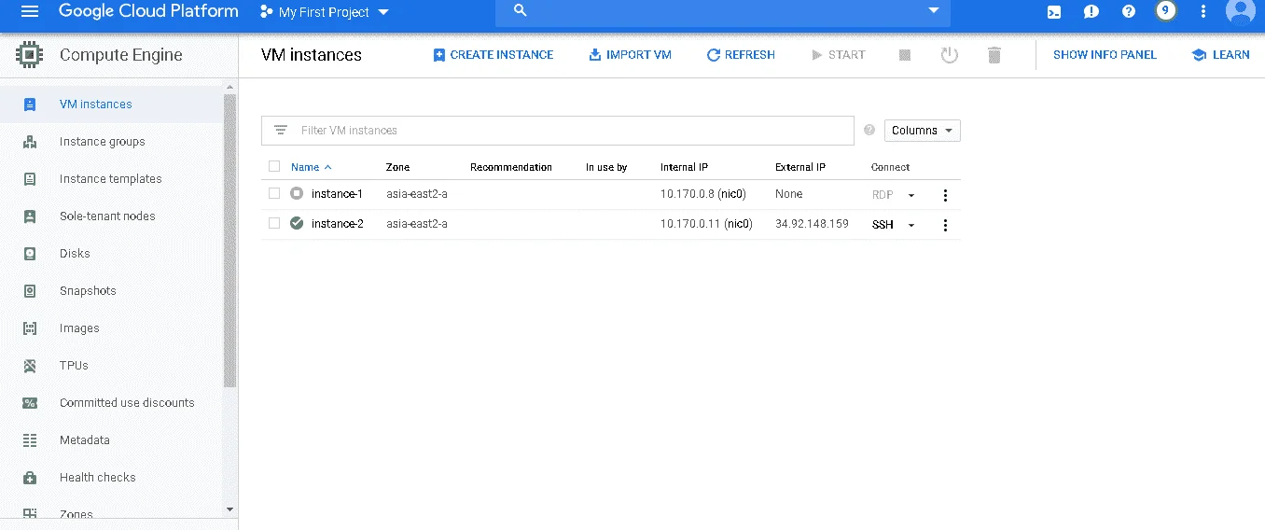Screen dimensions: 1265x530
Task: Sort by the Name column header
Action: pos(311,167)
